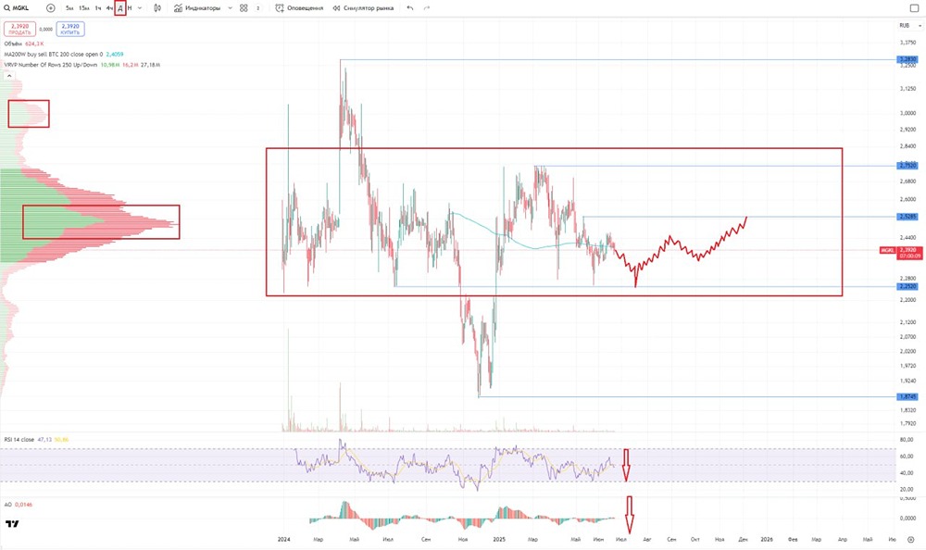Choose the Д daily timeframe
926x550 pixels.
[x=120, y=8]
